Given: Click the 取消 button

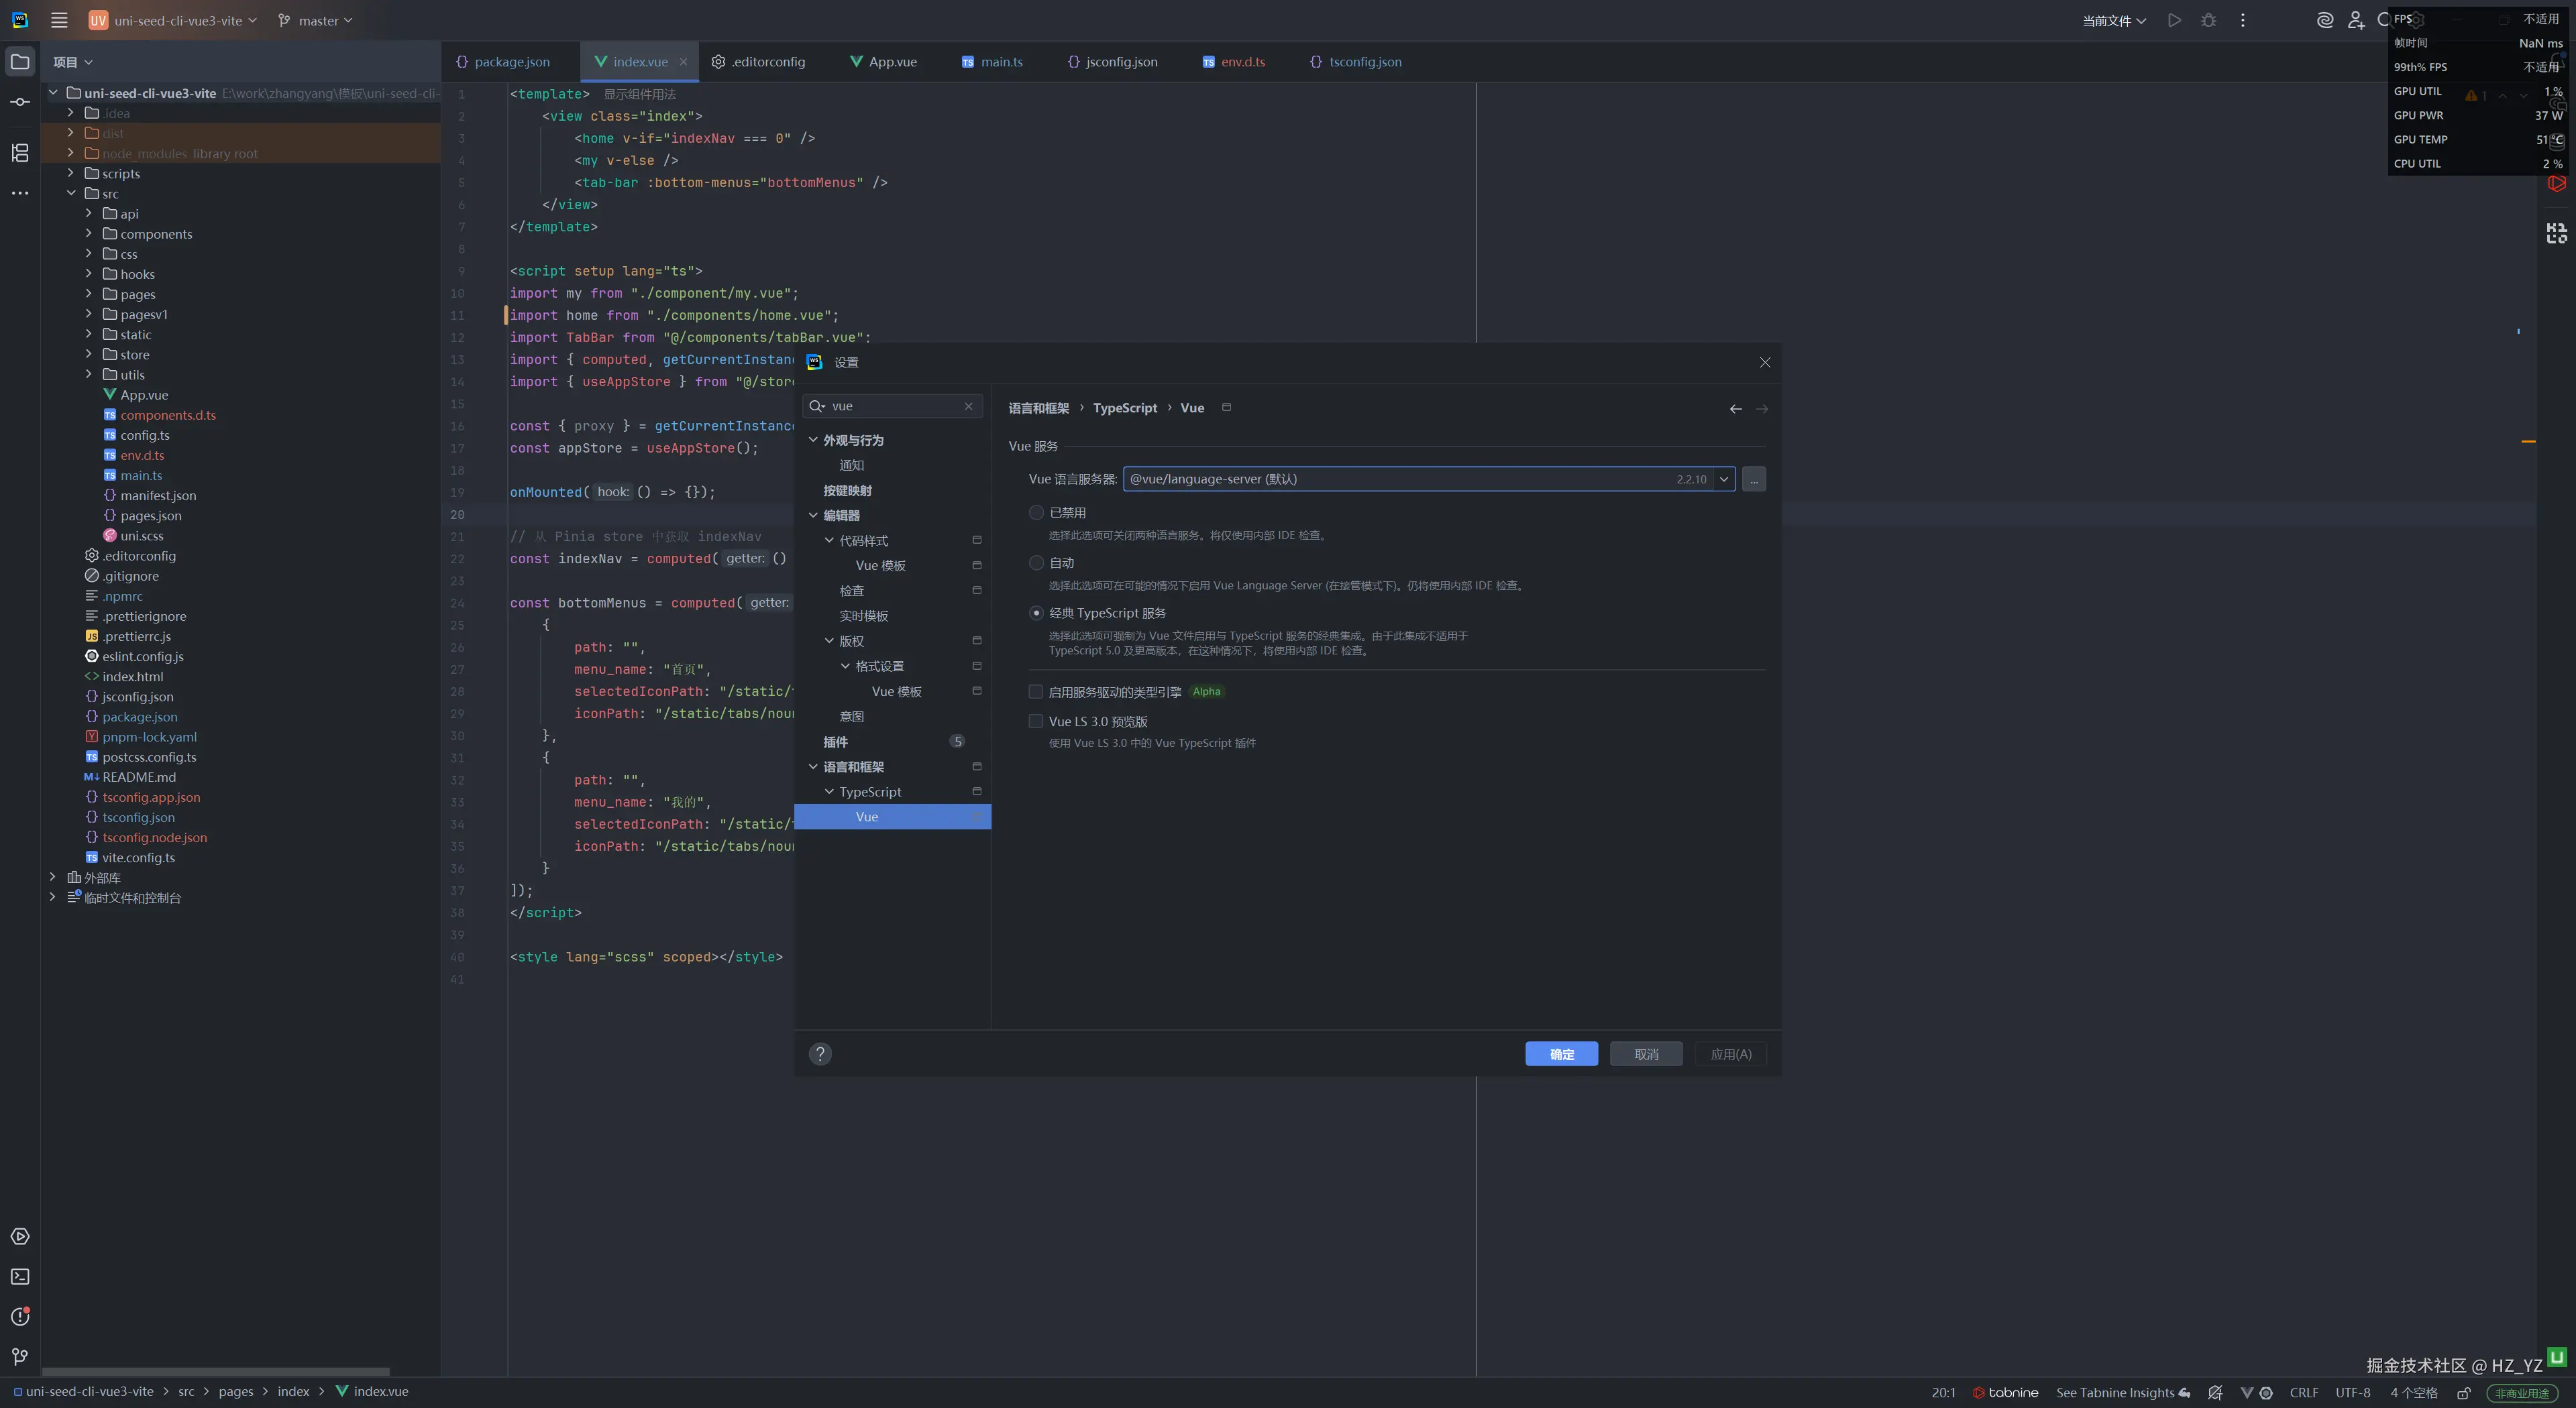Looking at the screenshot, I should coord(1645,1053).
